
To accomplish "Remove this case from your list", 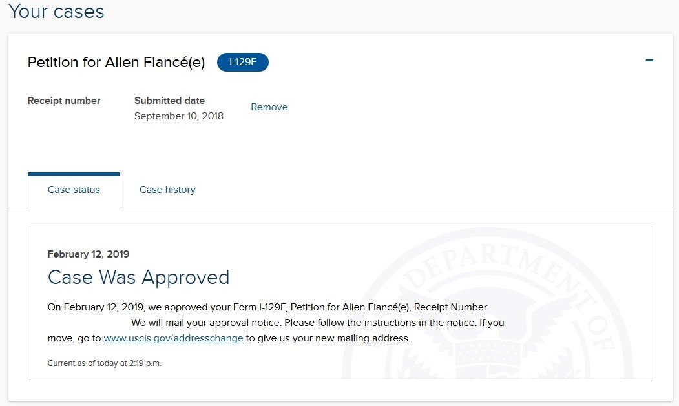I will coord(269,107).
